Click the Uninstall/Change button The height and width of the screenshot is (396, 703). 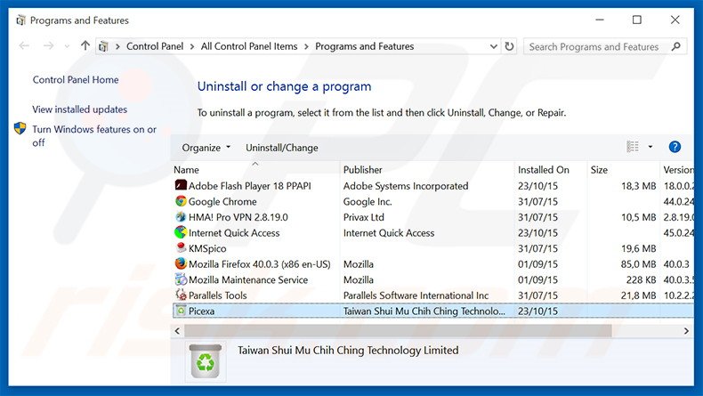pyautogui.click(x=281, y=148)
